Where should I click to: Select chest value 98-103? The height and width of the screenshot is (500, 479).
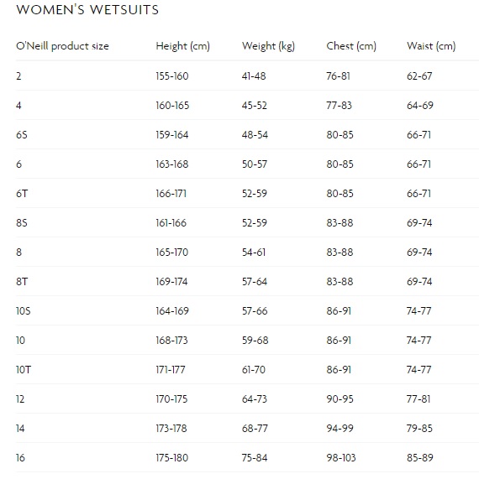341,457
